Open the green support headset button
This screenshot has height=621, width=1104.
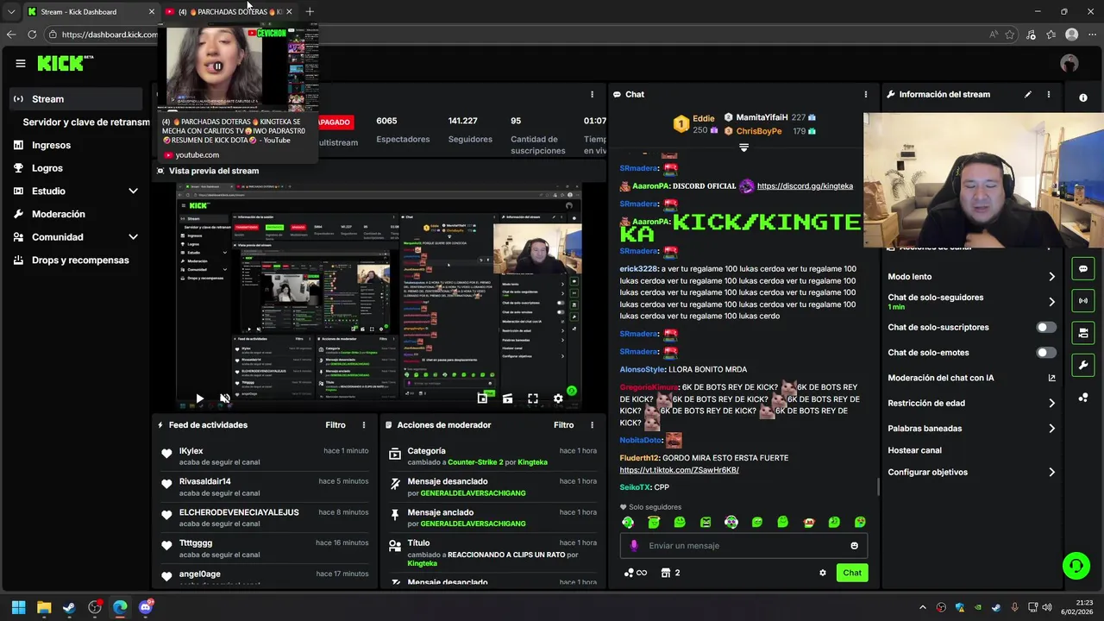1076,566
